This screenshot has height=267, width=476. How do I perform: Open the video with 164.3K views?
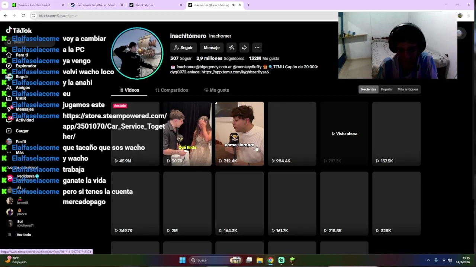point(239,203)
